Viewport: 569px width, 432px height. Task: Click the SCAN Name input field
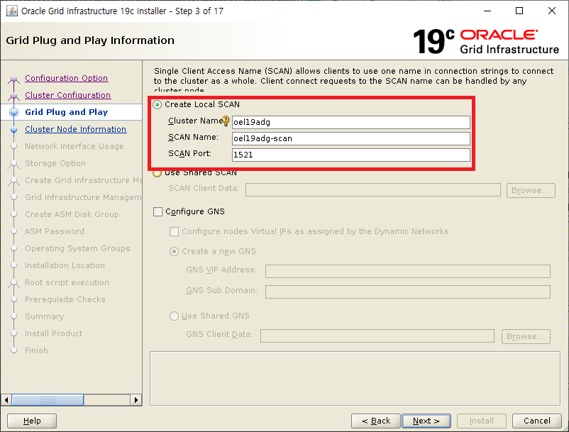pyautogui.click(x=351, y=138)
